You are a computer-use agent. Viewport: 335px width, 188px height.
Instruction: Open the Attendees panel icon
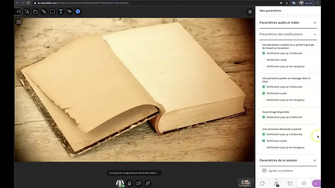276,183
